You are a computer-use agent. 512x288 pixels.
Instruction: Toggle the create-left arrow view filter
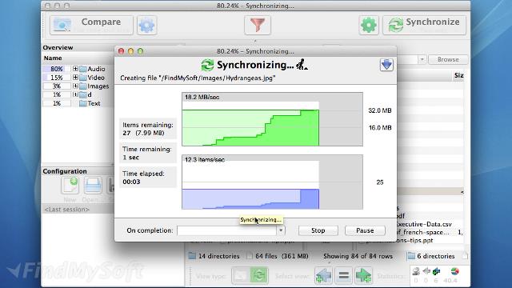(323, 275)
